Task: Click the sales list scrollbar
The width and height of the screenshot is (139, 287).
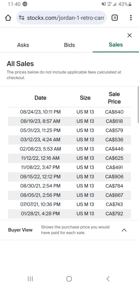Action: point(138,105)
